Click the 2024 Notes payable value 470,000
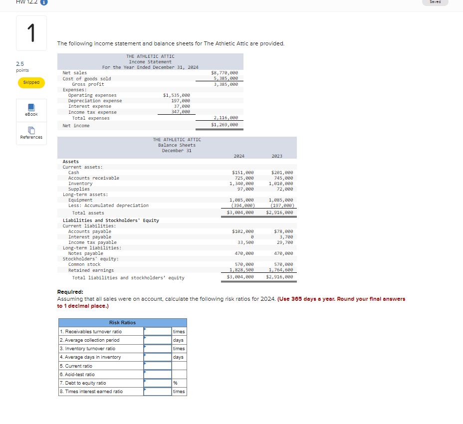Screen dimensions: 463x424 click(x=244, y=253)
